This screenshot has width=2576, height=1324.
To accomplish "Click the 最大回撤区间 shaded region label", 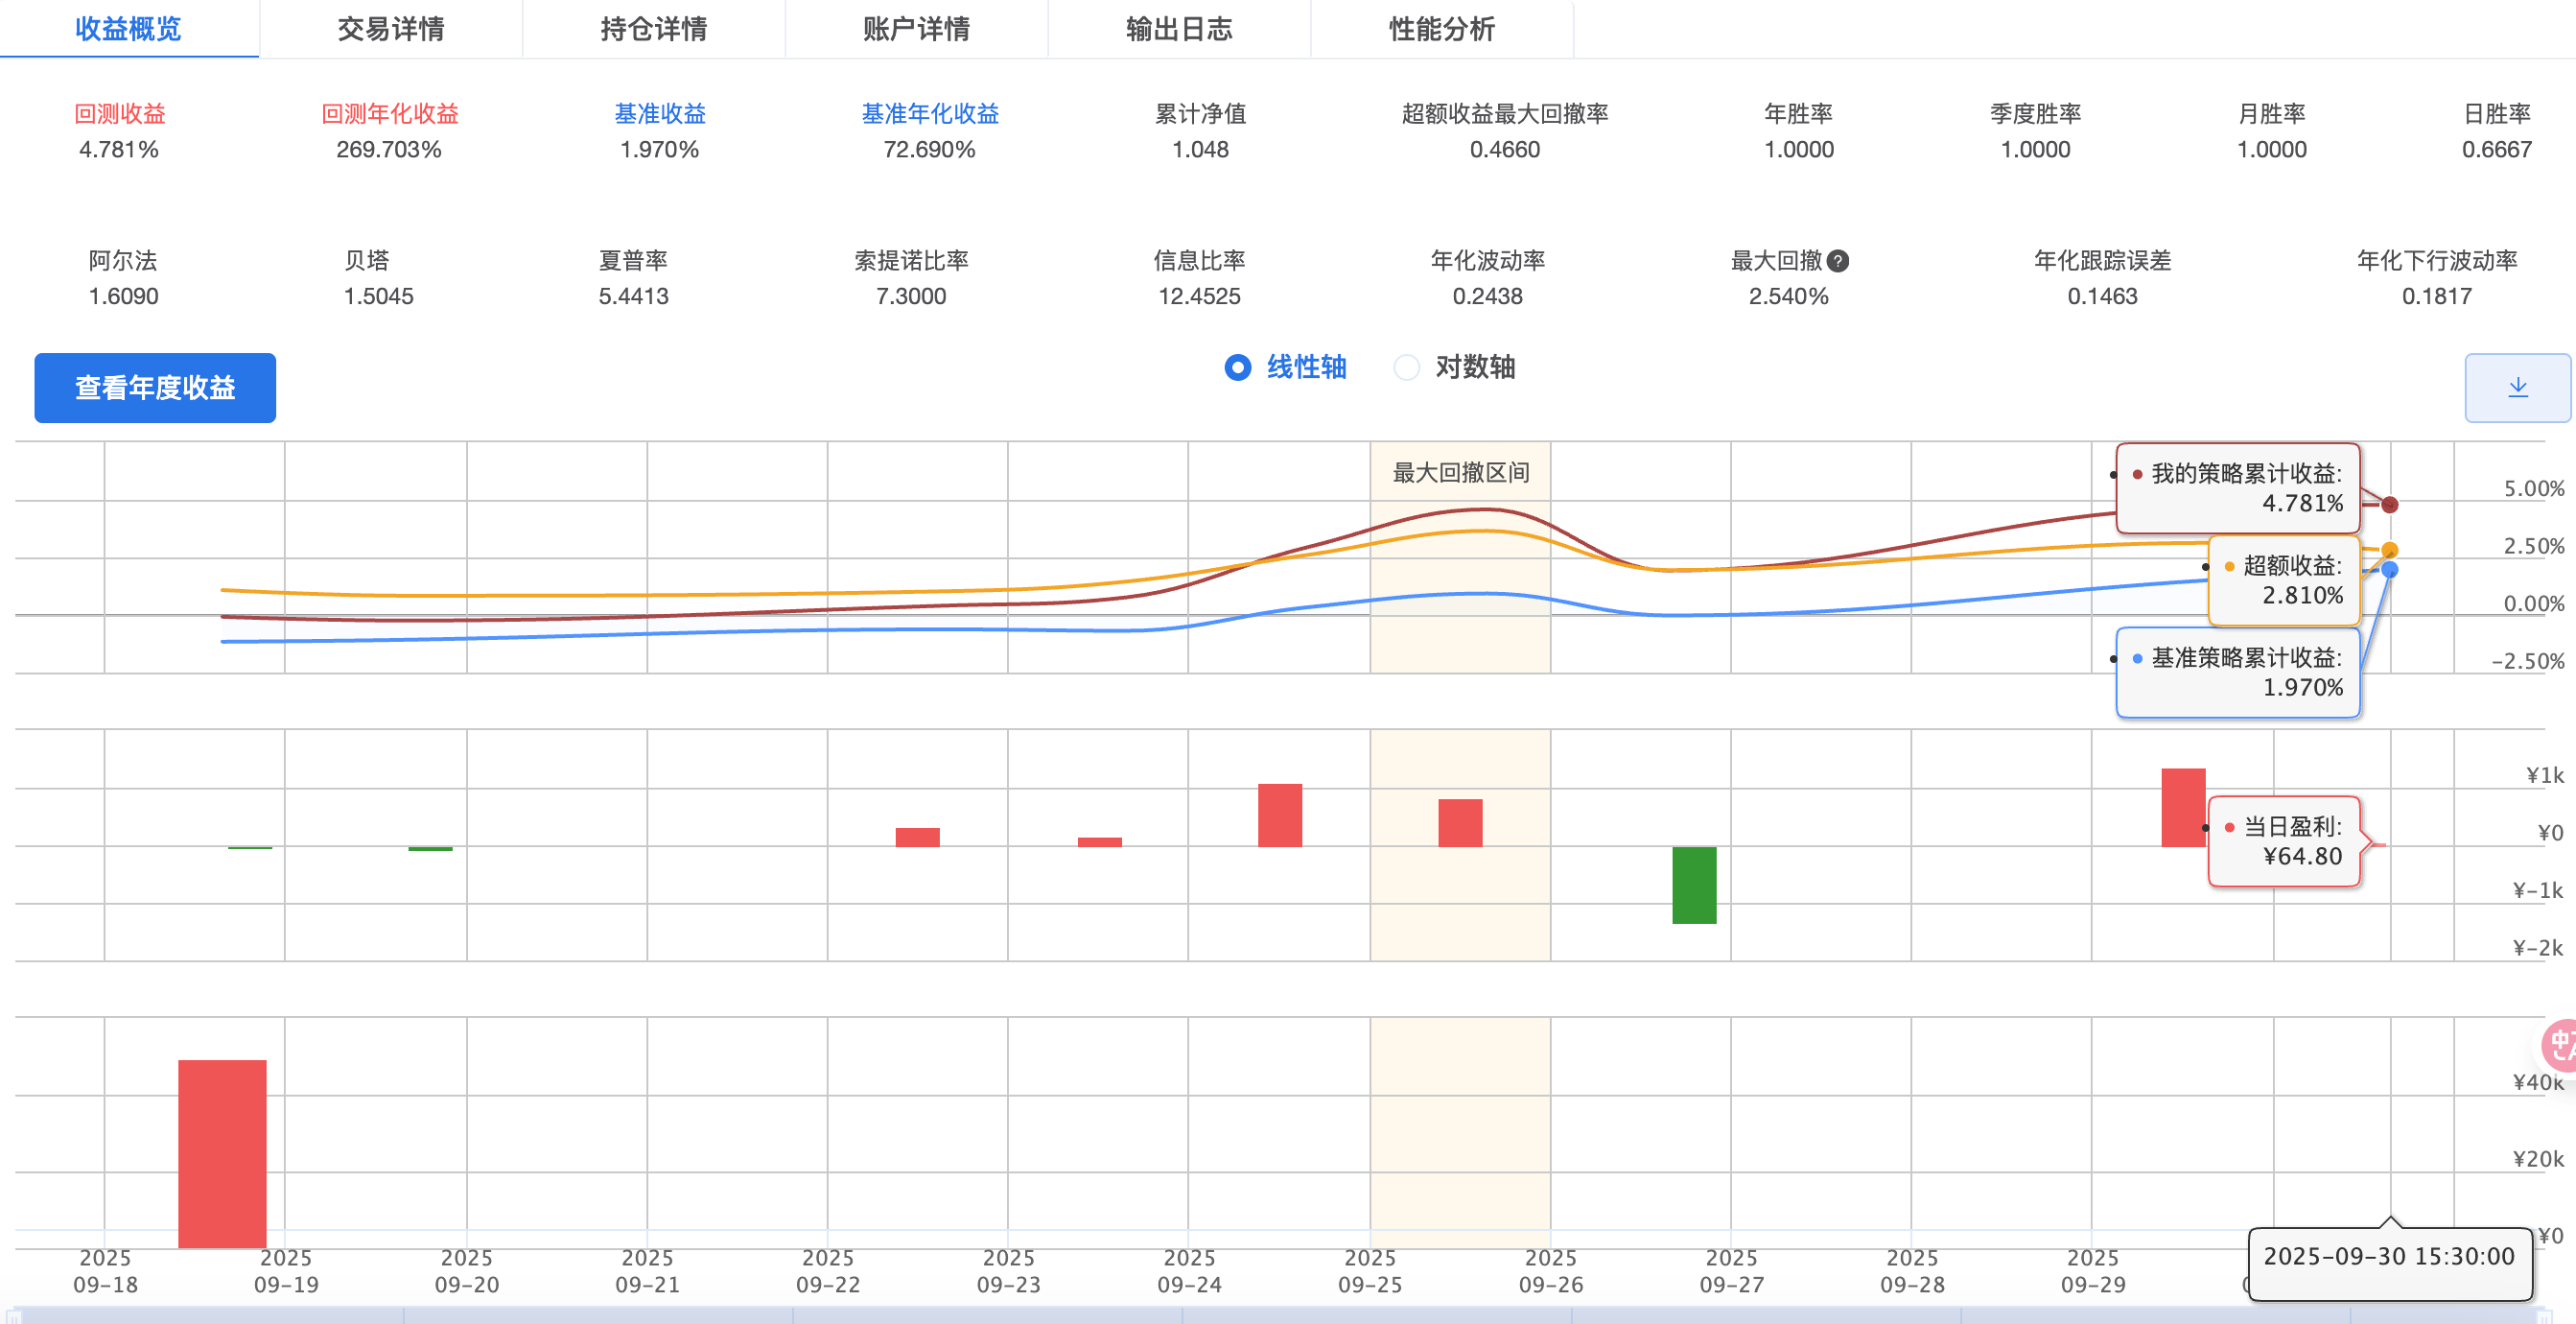I will (x=1460, y=472).
